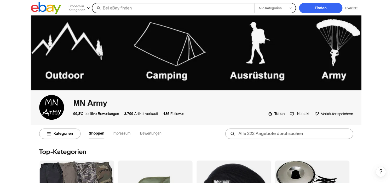This screenshot has width=392, height=183.
Task: Open the Thinsulate beanie category thumbnail
Action: click(234, 172)
